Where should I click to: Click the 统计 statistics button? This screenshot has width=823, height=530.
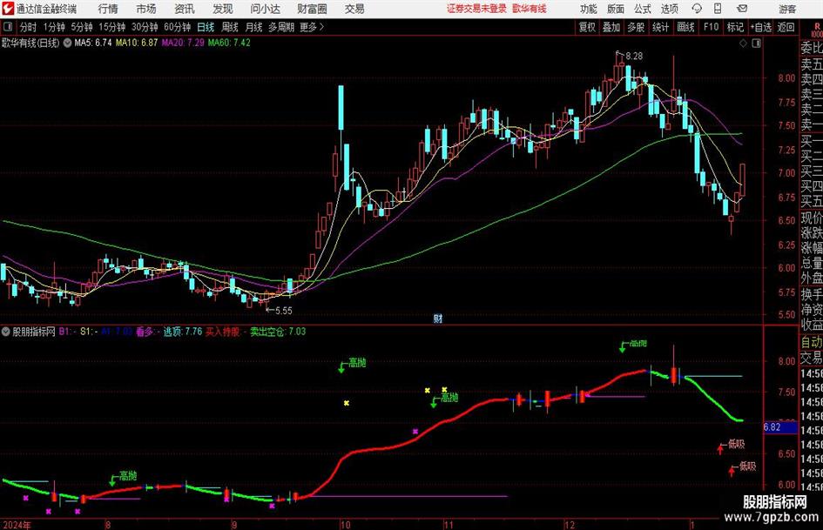click(661, 27)
